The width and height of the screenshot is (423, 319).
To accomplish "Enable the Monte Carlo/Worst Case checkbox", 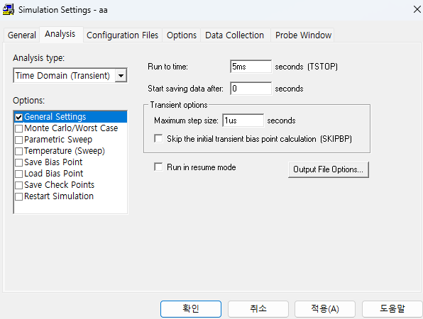I will [x=19, y=128].
